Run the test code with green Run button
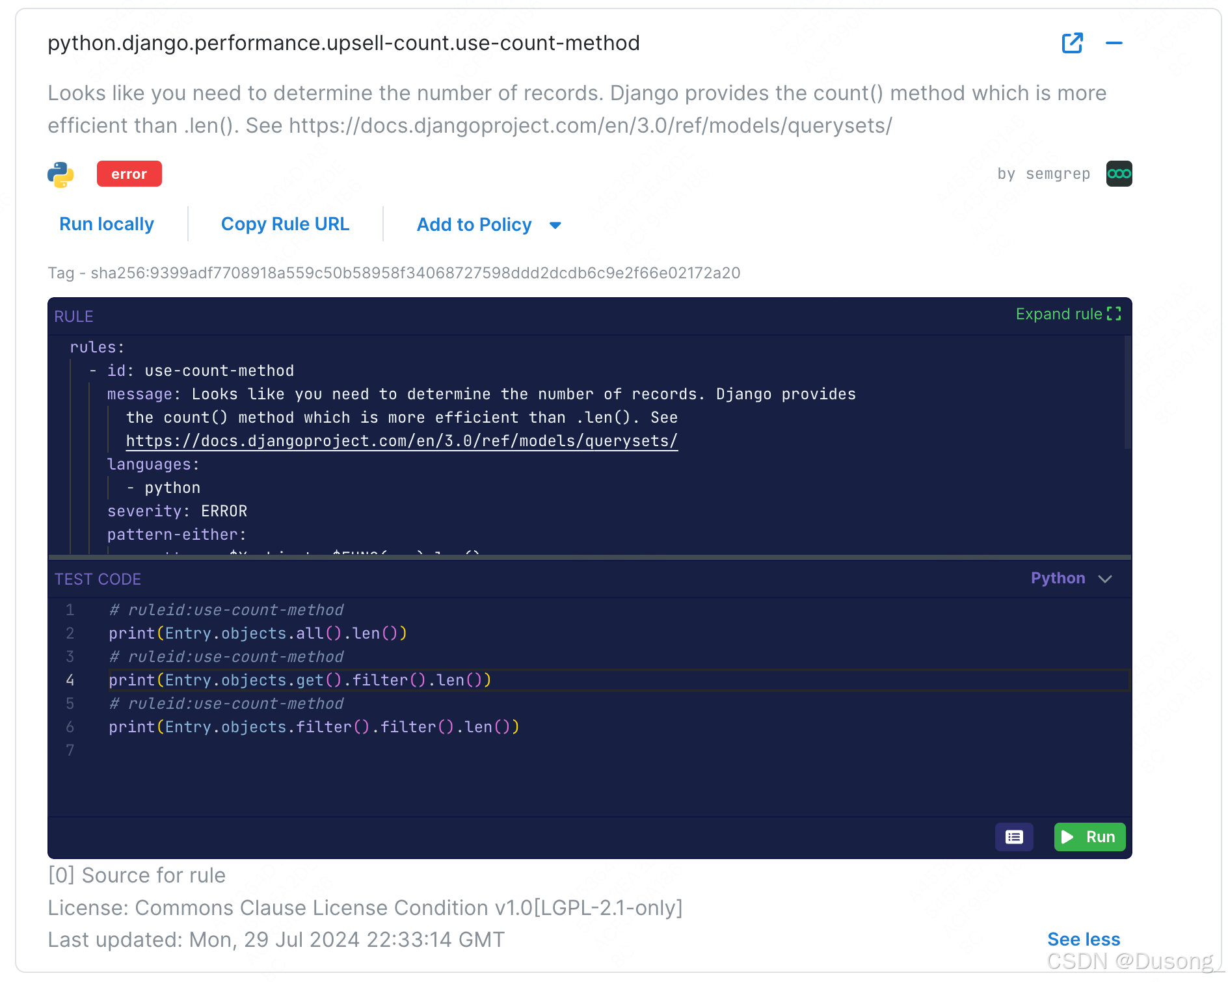 [x=1089, y=837]
